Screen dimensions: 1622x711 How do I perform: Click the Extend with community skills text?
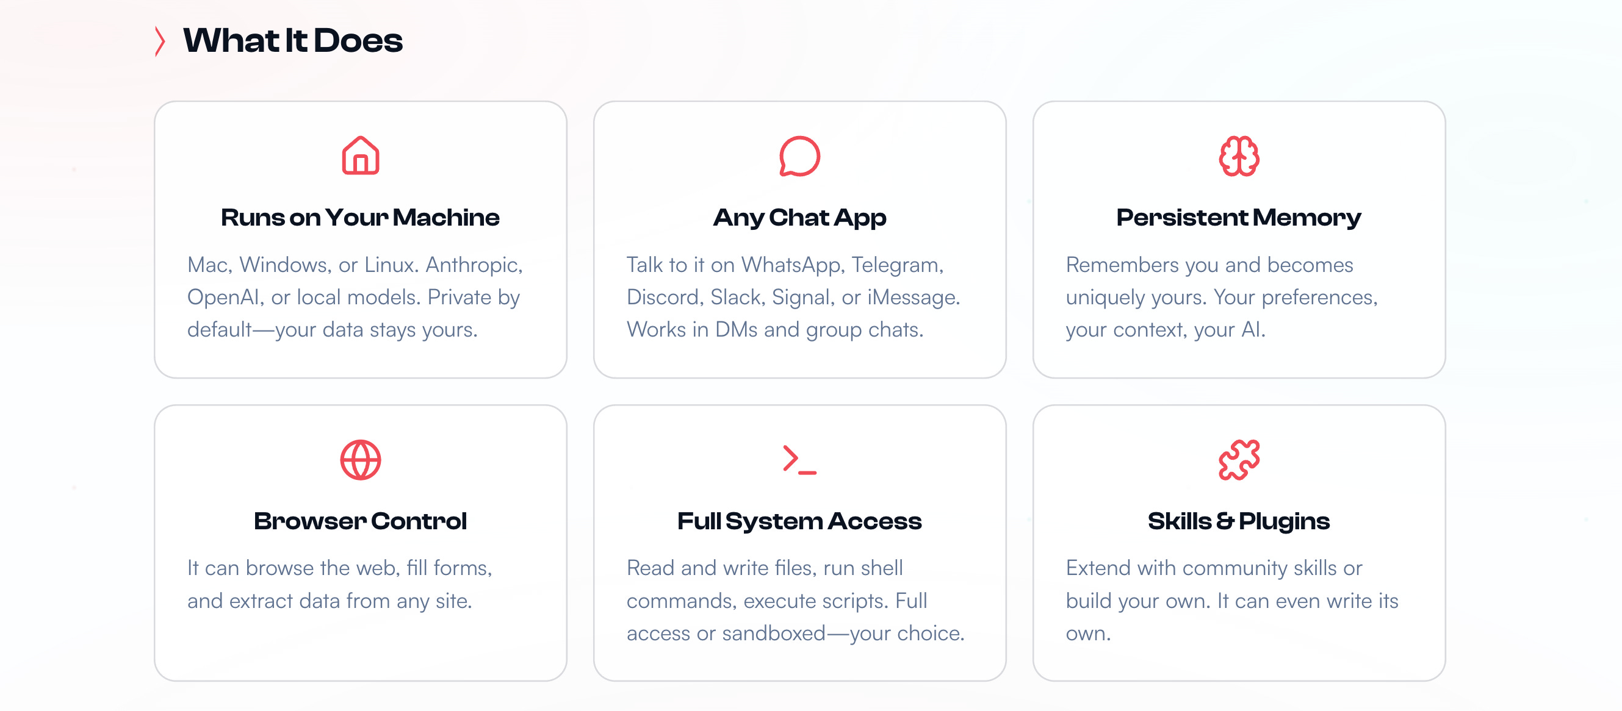pos(1231,600)
